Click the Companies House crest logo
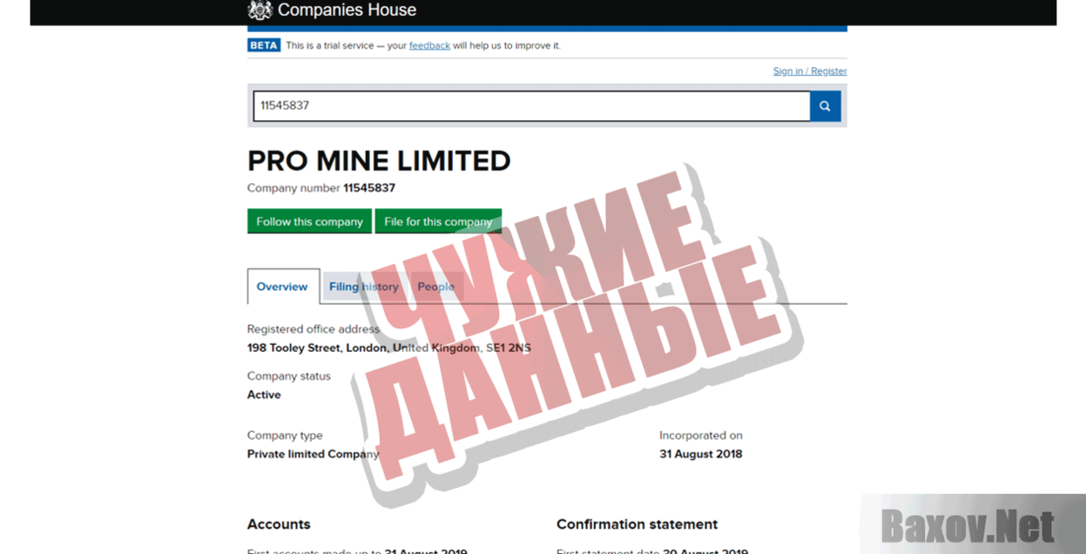 point(260,10)
